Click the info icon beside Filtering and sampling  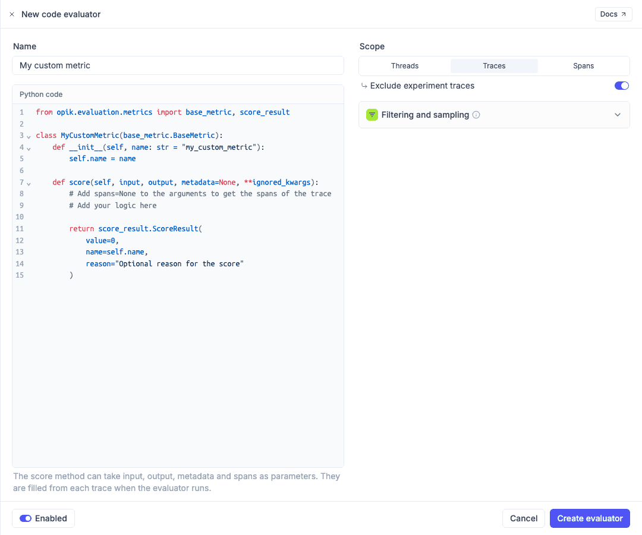point(476,115)
